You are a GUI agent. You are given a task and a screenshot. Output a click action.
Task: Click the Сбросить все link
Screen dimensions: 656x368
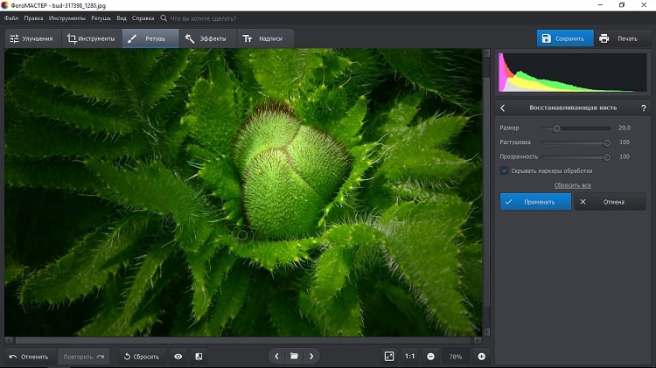point(572,185)
